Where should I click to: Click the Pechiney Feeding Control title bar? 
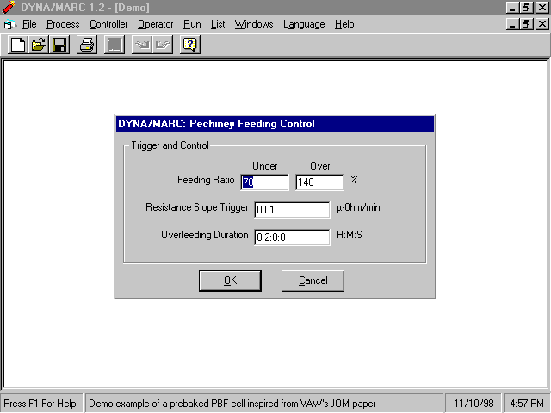pyautogui.click(x=275, y=124)
